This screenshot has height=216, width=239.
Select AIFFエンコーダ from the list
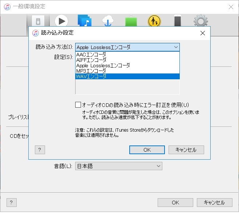click(x=127, y=60)
